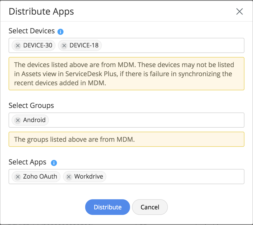
Task: Select the Android group tag label
Action: click(34, 120)
